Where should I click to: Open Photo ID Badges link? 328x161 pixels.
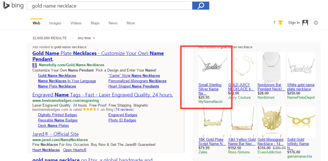point(122,120)
